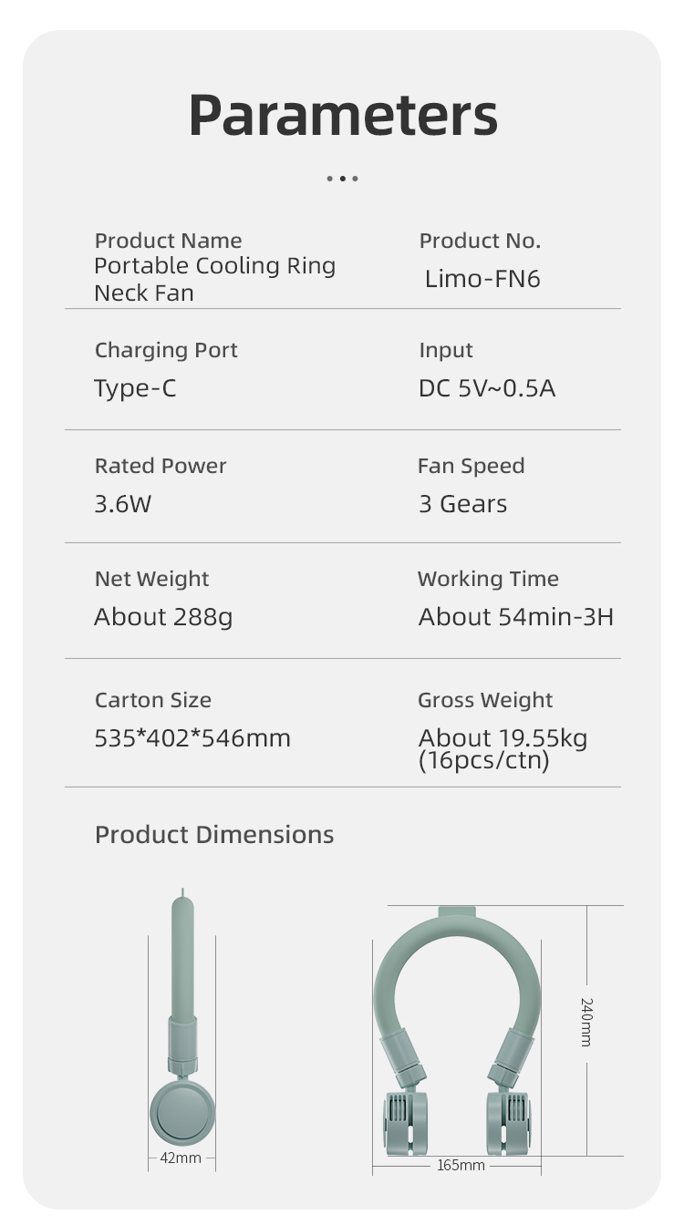Click the 240mm height label
Image resolution: width=684 pixels, height=1225 pixels.
tap(586, 1022)
